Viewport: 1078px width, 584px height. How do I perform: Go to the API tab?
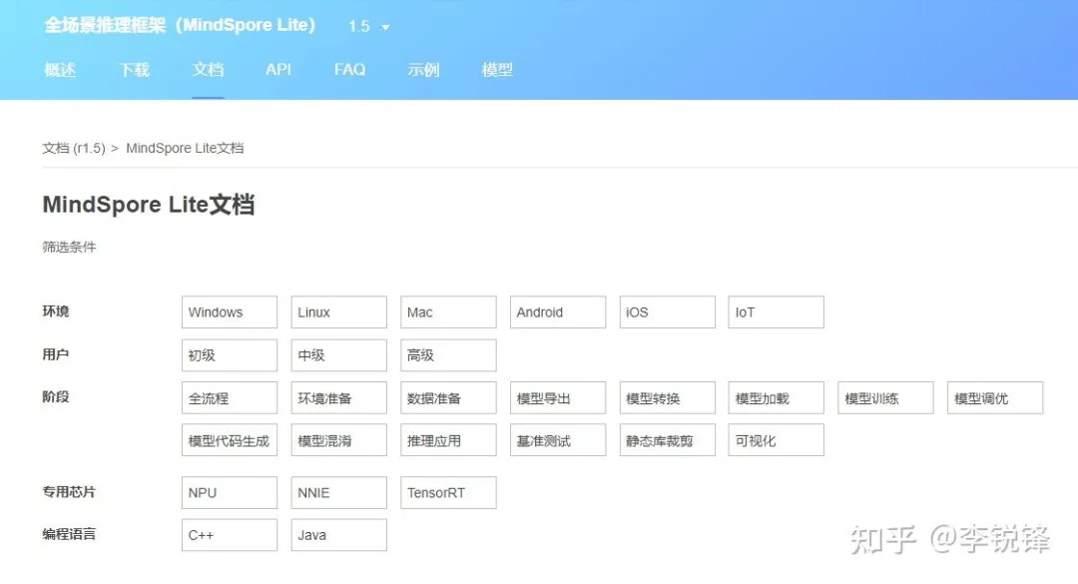click(278, 70)
